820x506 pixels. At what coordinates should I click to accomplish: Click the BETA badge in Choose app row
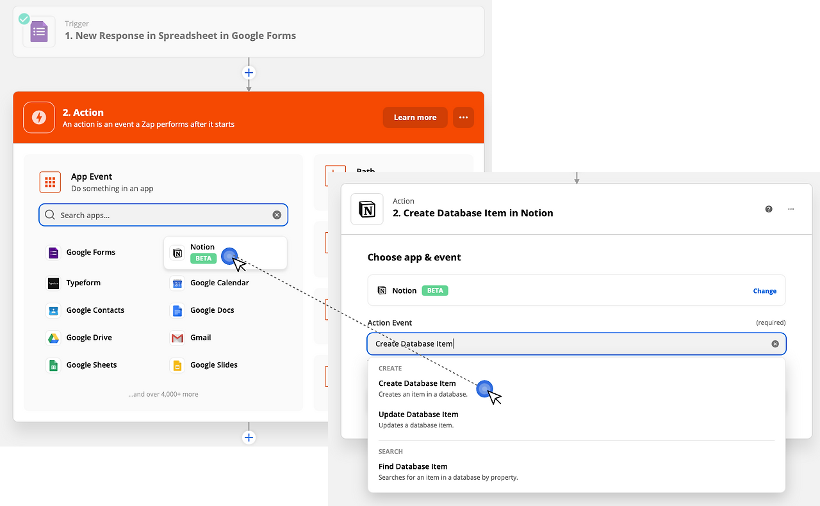click(435, 290)
